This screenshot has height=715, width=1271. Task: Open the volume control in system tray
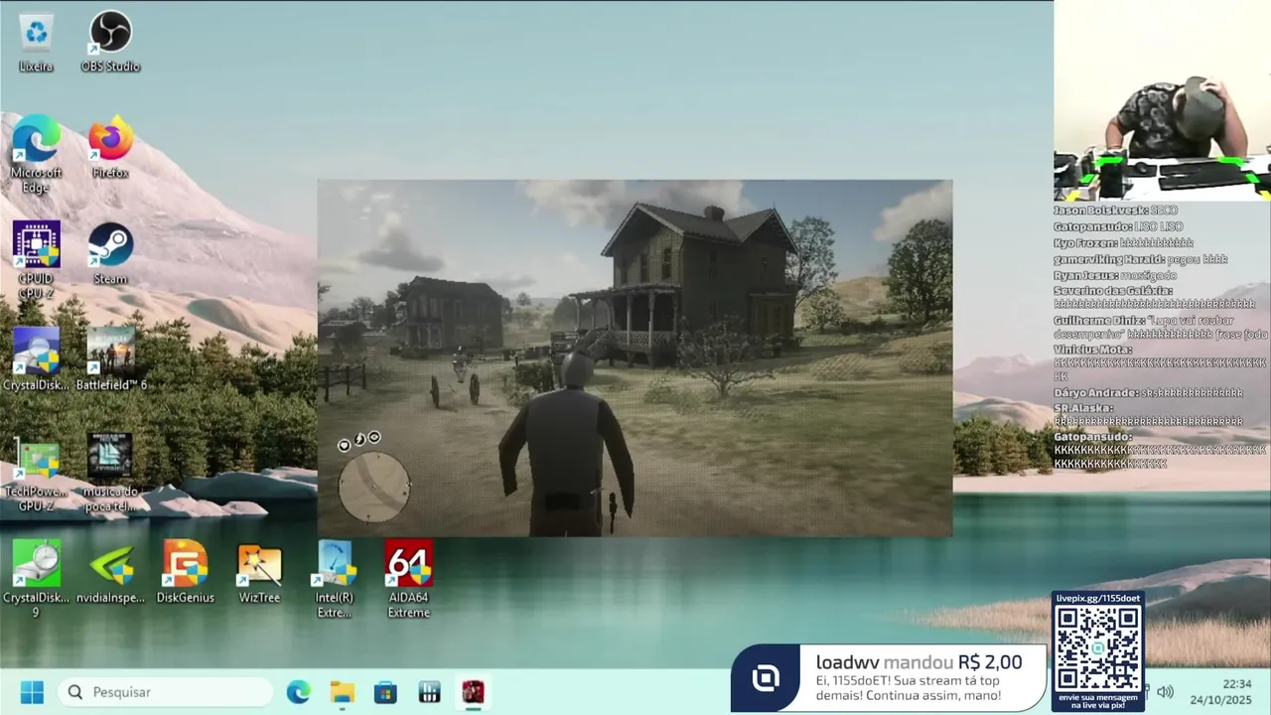(x=1166, y=692)
